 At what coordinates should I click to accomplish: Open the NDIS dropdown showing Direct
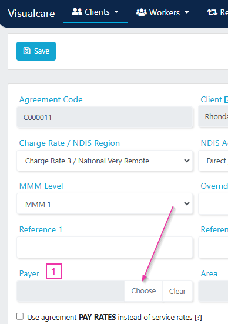[213, 161]
